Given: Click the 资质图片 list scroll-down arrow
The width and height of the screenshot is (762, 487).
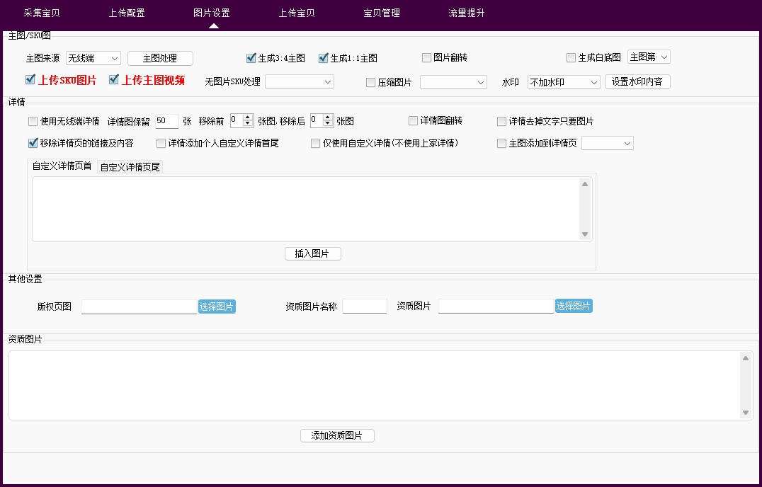Looking at the screenshot, I should (746, 413).
